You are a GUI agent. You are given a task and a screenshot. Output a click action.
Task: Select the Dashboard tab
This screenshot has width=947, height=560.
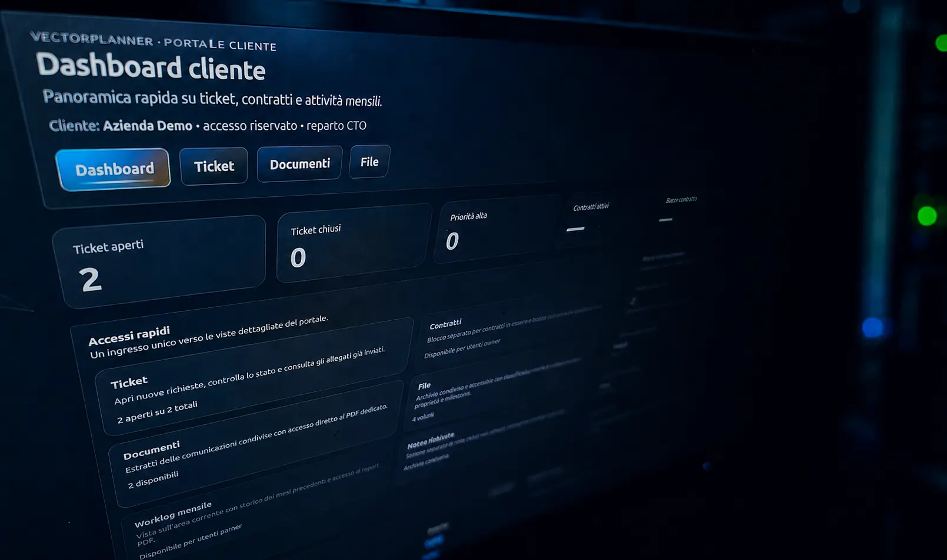(114, 169)
